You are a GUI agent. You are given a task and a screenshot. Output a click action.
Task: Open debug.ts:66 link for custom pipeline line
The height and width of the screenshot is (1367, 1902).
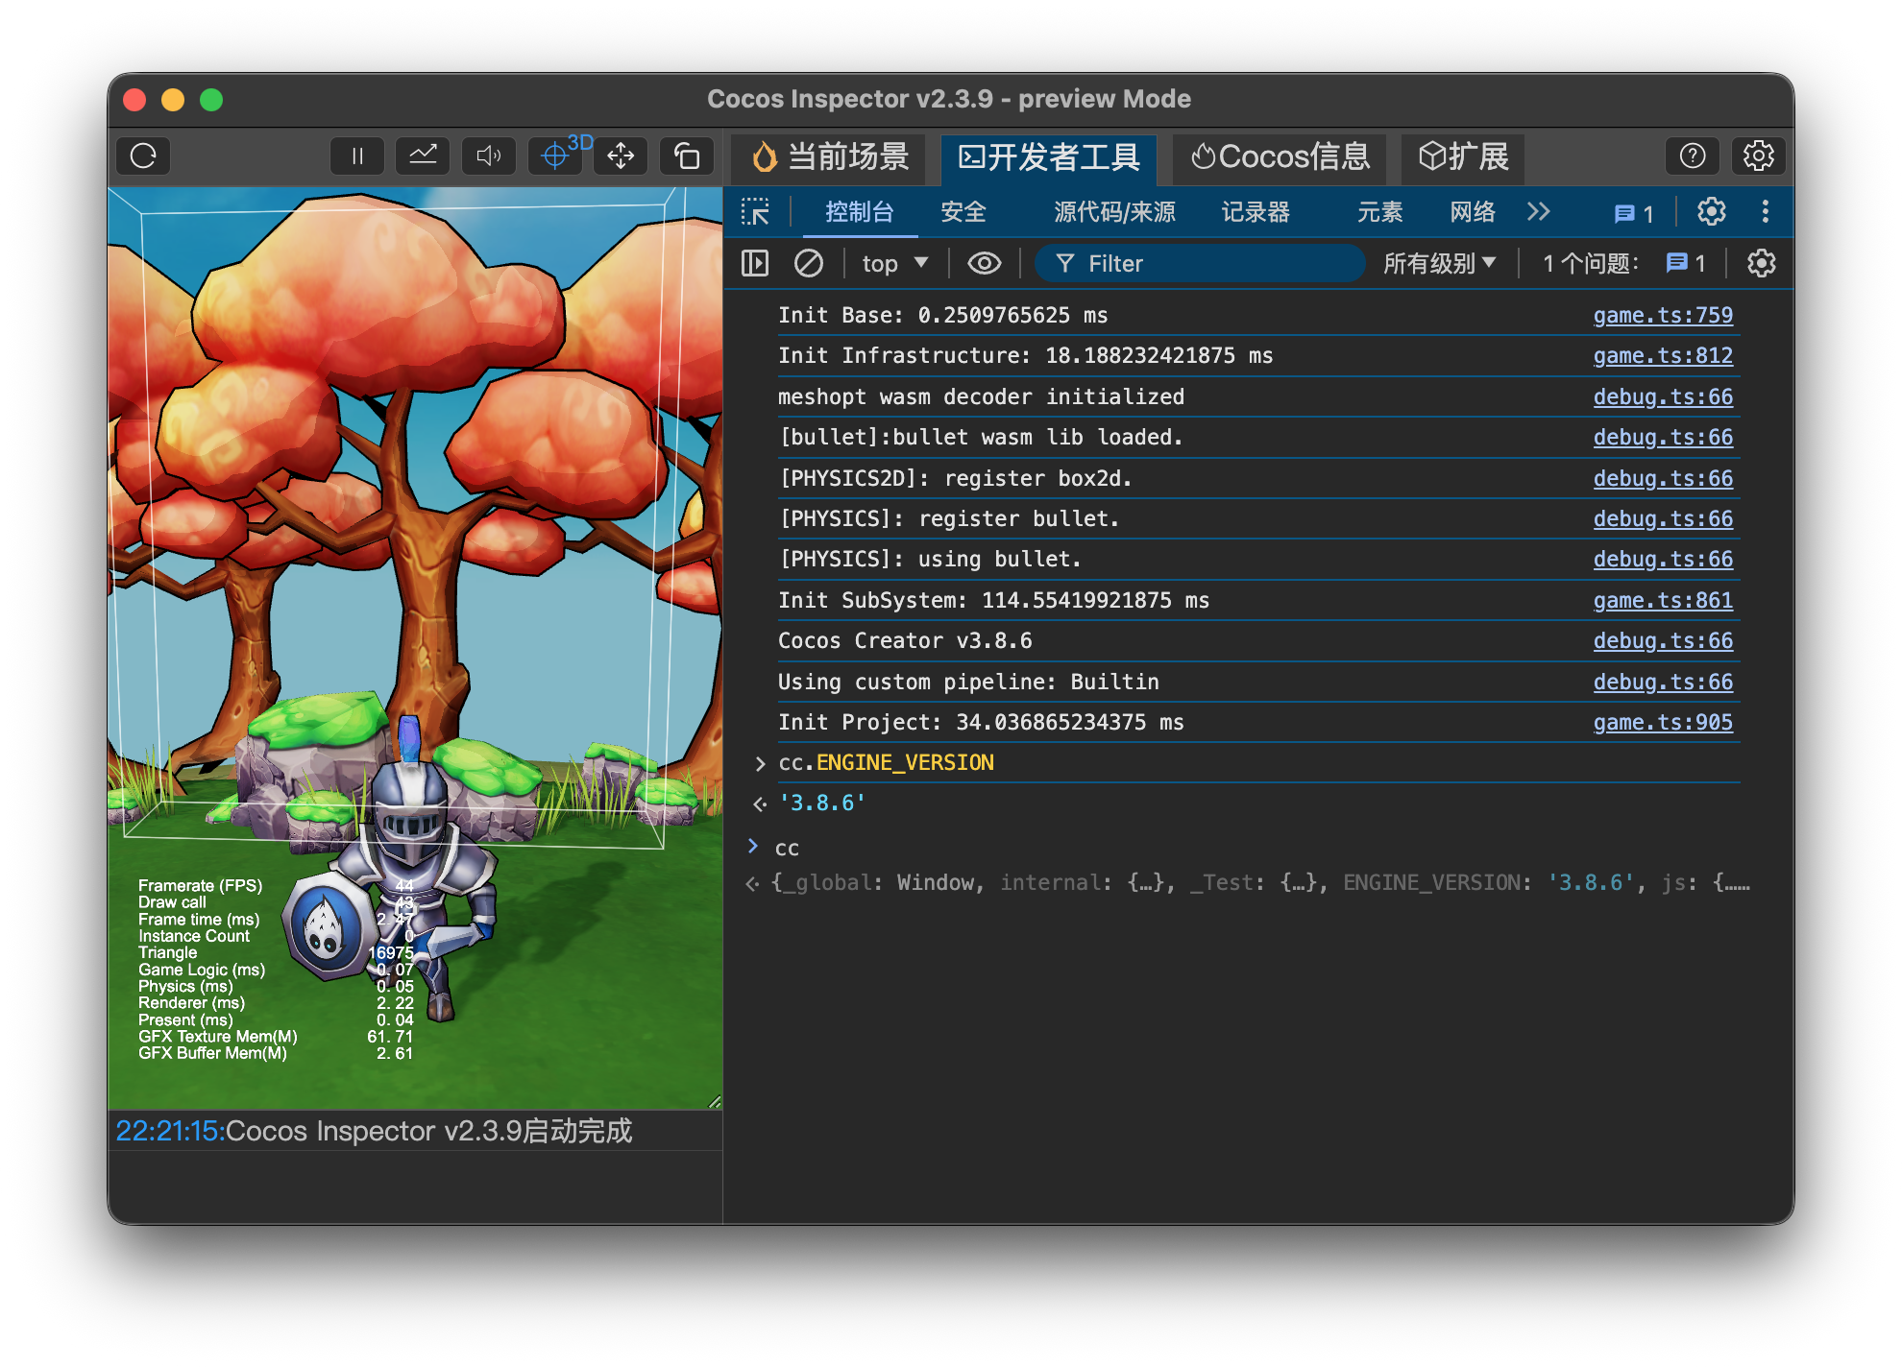point(1663,683)
